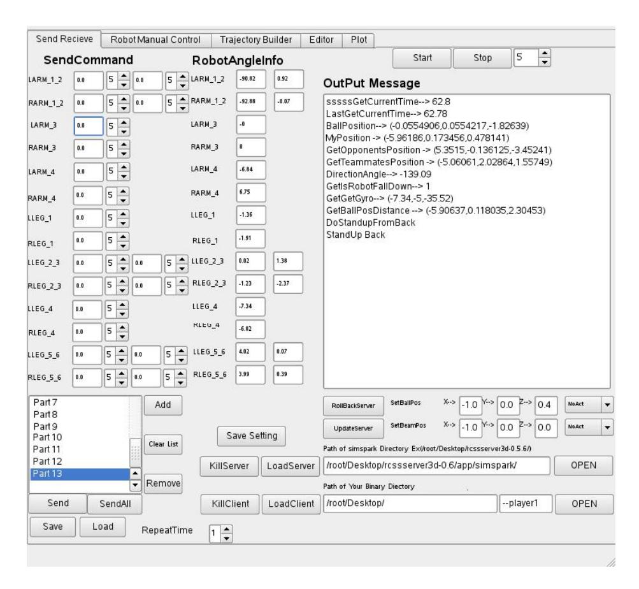
Task: Click the KillServer button
Action: [x=229, y=466]
